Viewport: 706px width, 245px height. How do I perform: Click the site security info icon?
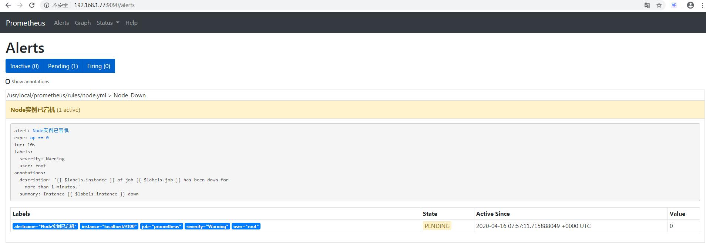coord(47,5)
